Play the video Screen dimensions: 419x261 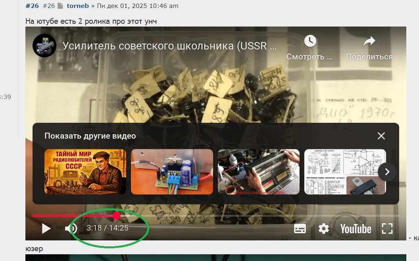coord(46,229)
